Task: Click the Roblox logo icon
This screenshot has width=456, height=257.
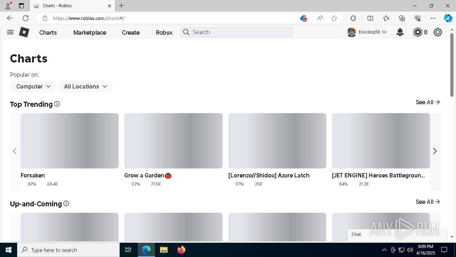Action: click(24, 32)
